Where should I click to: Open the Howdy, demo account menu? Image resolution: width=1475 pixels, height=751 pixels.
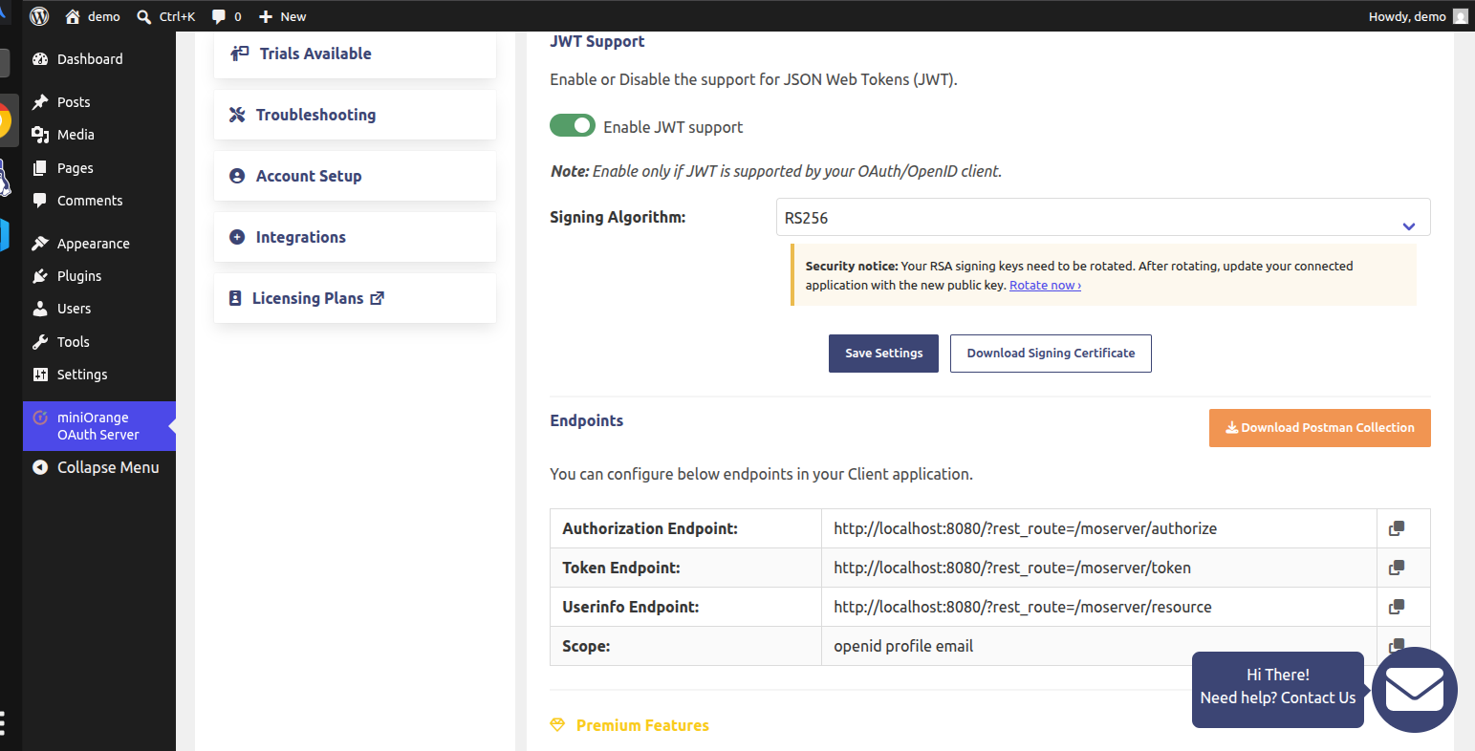pos(1418,16)
